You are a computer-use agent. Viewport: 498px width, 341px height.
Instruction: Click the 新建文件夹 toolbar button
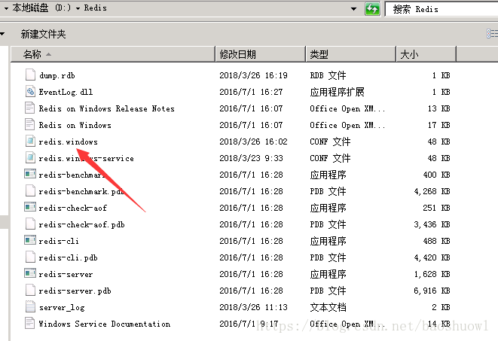(43, 34)
